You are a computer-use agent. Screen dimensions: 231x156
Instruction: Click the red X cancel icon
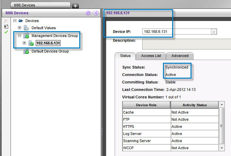5,21
